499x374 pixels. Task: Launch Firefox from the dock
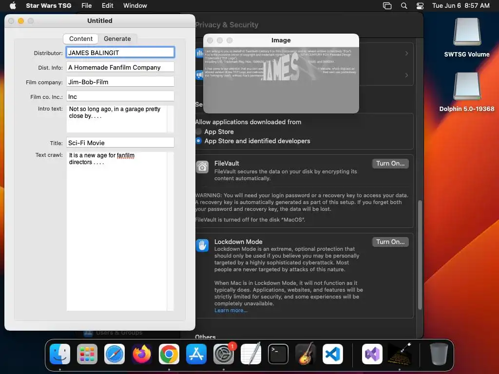coord(142,354)
